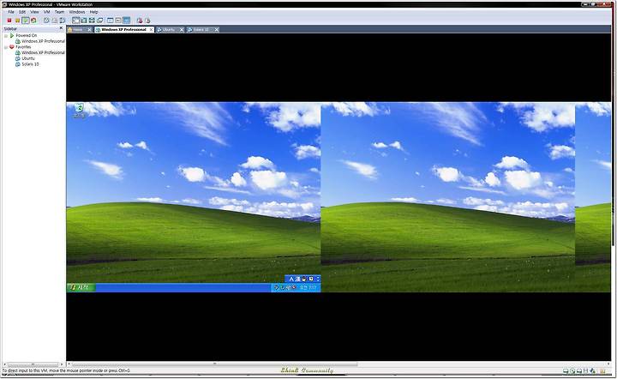This screenshot has height=379, width=617.
Task: Open the VM menu
Action: 47,12
